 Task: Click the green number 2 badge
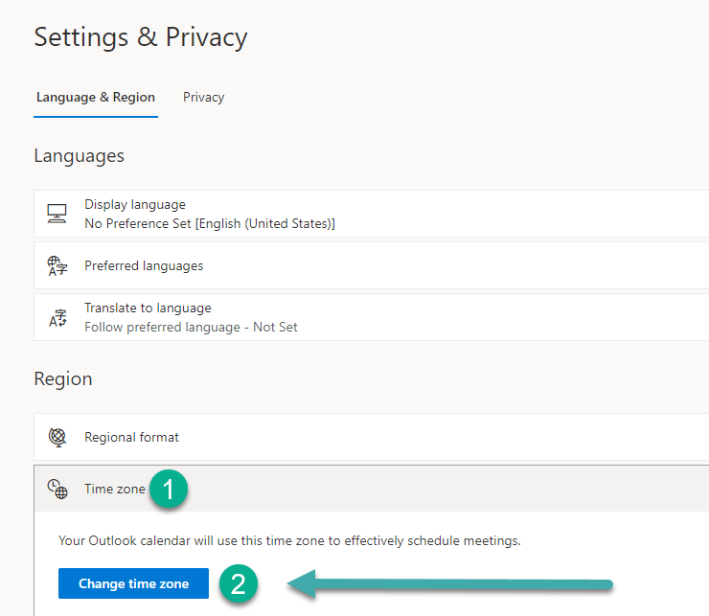click(239, 584)
